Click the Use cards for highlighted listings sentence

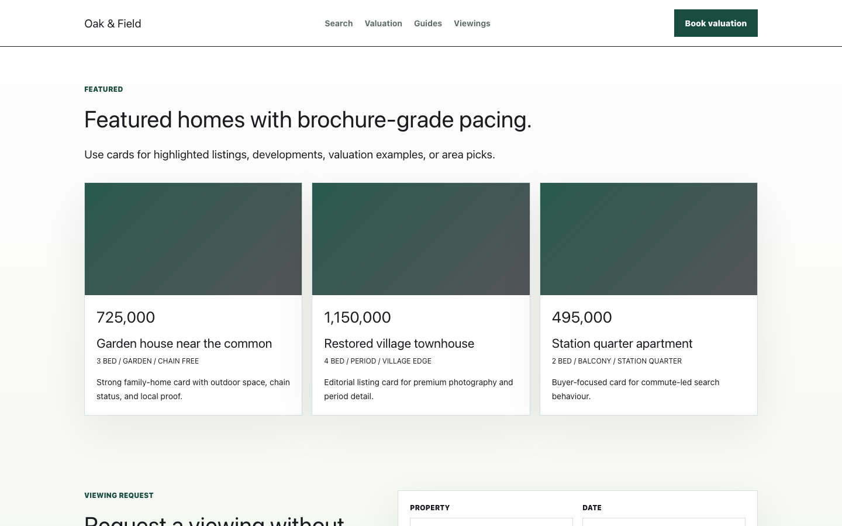pyautogui.click(x=289, y=155)
